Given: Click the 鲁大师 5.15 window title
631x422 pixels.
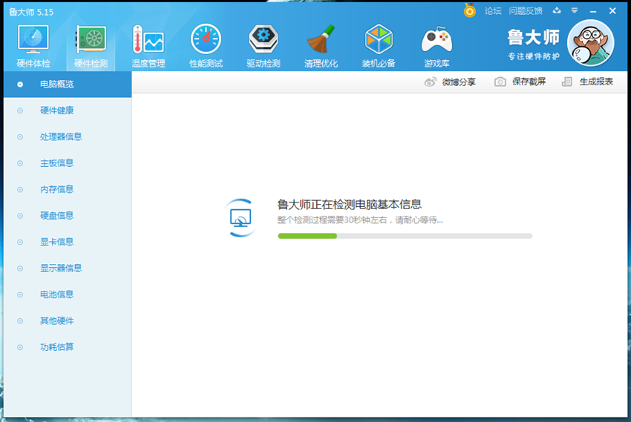Looking at the screenshot, I should click(31, 12).
